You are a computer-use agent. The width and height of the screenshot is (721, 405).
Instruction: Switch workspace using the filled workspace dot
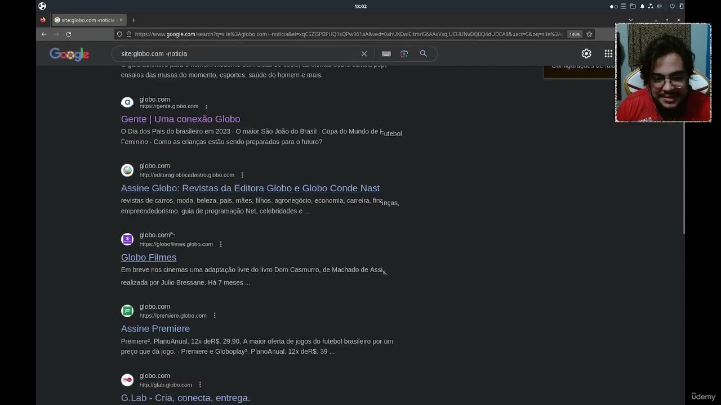pos(612,6)
